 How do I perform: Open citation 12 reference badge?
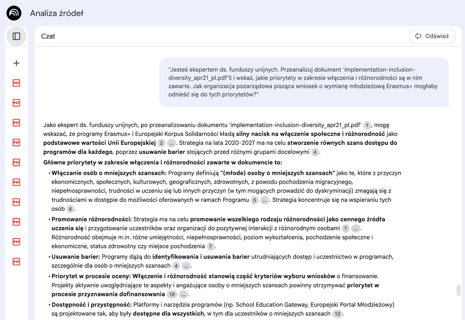[x=337, y=314]
